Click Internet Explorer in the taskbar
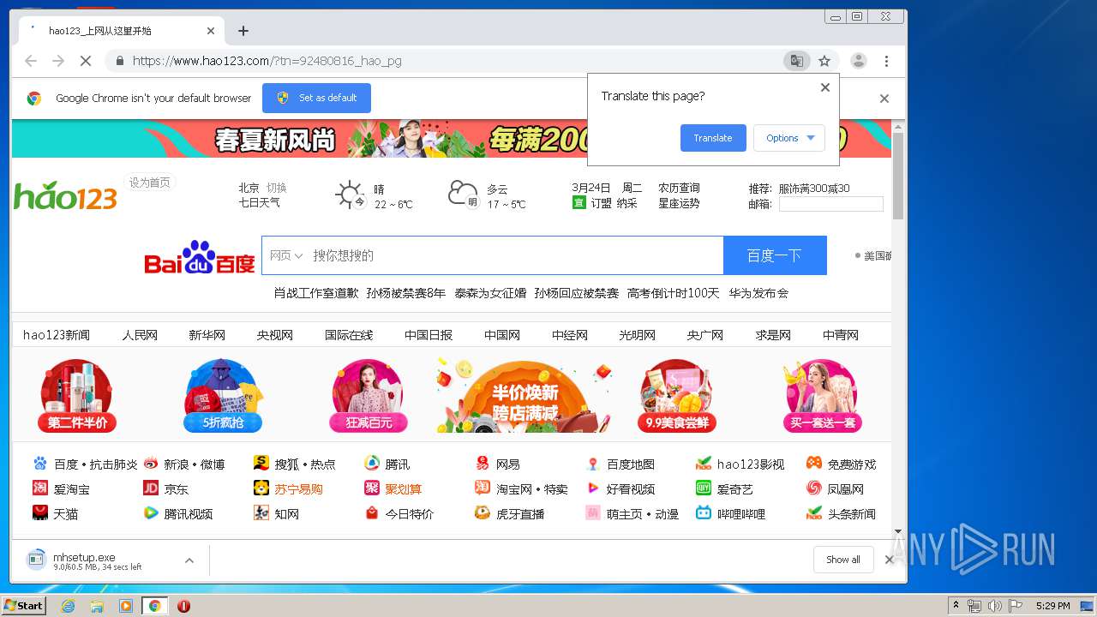The height and width of the screenshot is (617, 1097). (x=68, y=606)
